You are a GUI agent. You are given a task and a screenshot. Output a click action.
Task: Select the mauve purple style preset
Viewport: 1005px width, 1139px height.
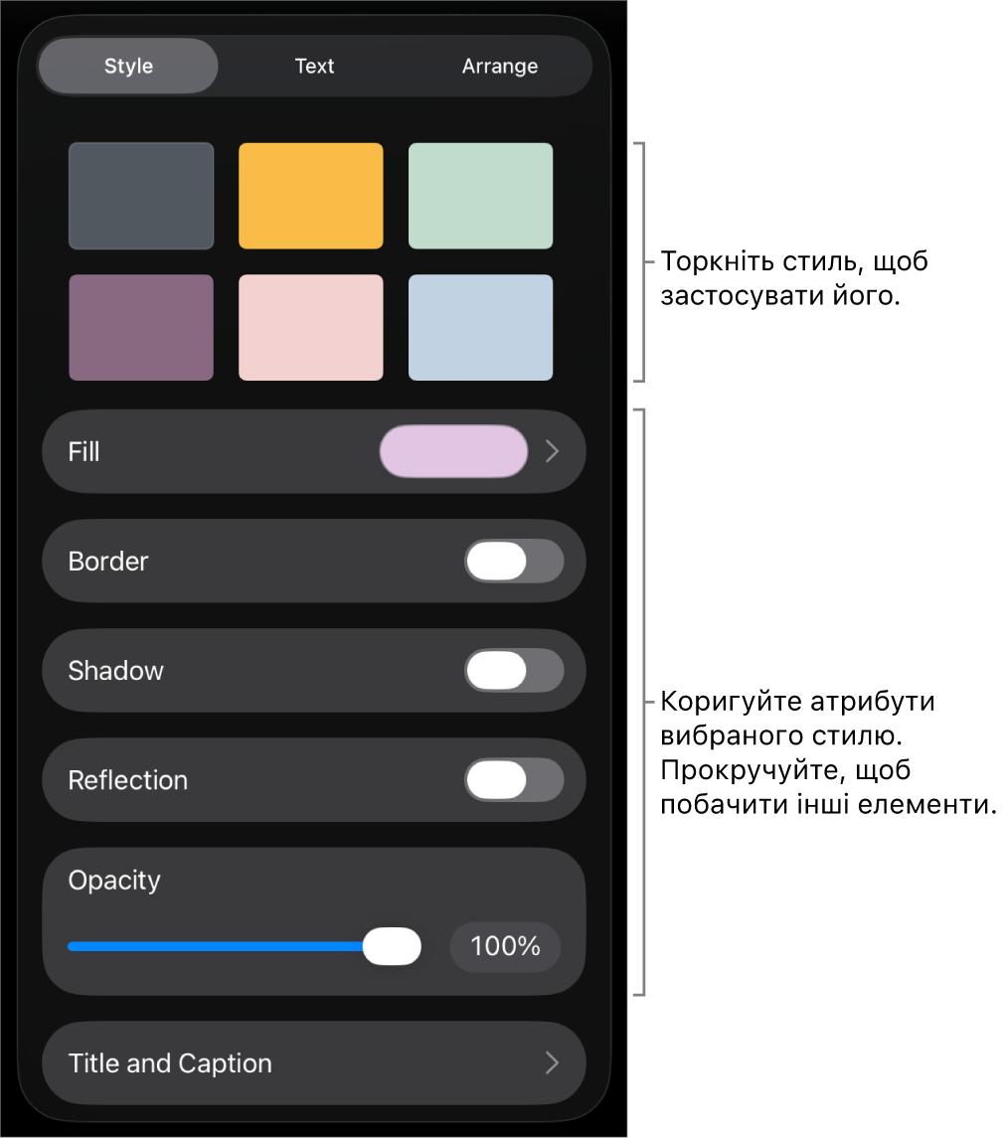tap(141, 327)
